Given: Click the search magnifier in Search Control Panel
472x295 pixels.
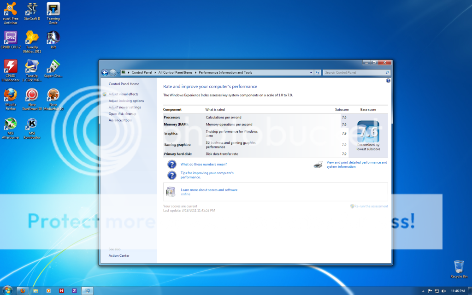Looking at the screenshot, I should (x=387, y=72).
